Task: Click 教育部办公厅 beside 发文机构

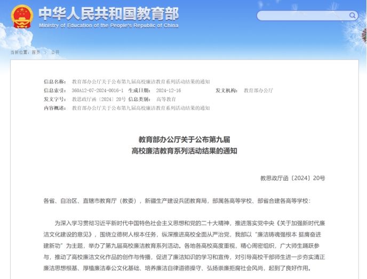Action: coord(258,91)
